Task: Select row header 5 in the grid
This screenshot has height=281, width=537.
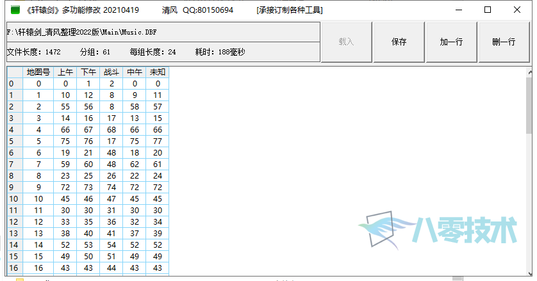Action: 15,141
